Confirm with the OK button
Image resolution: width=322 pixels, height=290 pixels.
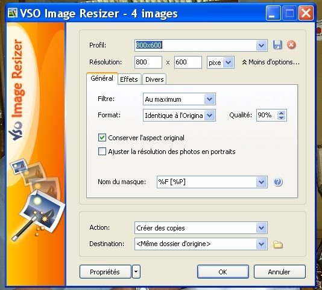223,272
